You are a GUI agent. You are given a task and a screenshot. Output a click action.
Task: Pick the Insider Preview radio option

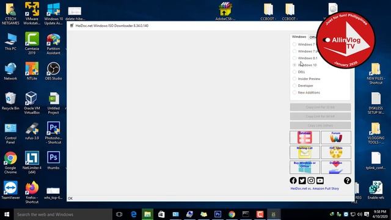tap(294, 79)
